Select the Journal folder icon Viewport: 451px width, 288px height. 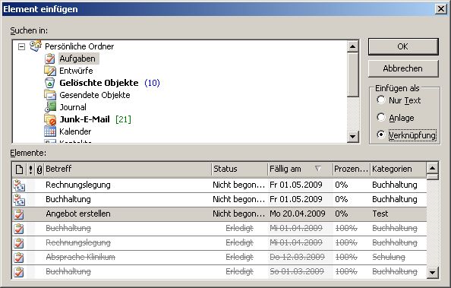click(50, 107)
